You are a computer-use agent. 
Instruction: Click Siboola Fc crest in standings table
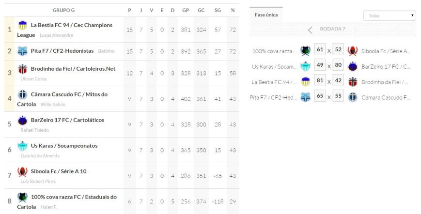click(23, 171)
